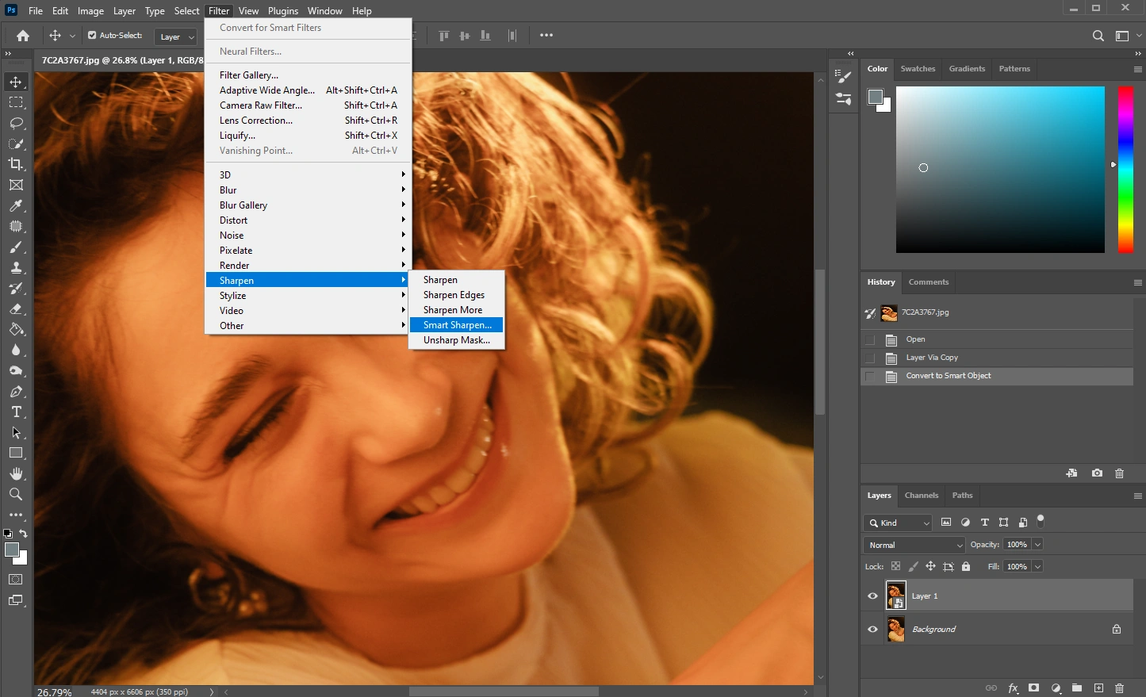Click the document tab 7C2A3767.jpg
The height and width of the screenshot is (697, 1146).
click(x=122, y=60)
